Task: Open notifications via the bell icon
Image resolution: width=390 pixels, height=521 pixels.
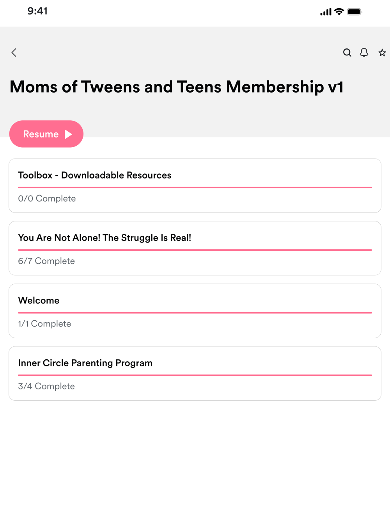Action: (x=364, y=53)
